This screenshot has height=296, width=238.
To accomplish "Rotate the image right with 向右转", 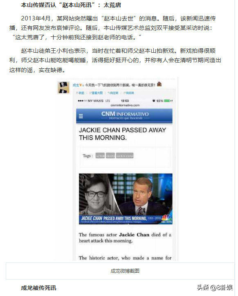I will pyautogui.click(x=129, y=93).
